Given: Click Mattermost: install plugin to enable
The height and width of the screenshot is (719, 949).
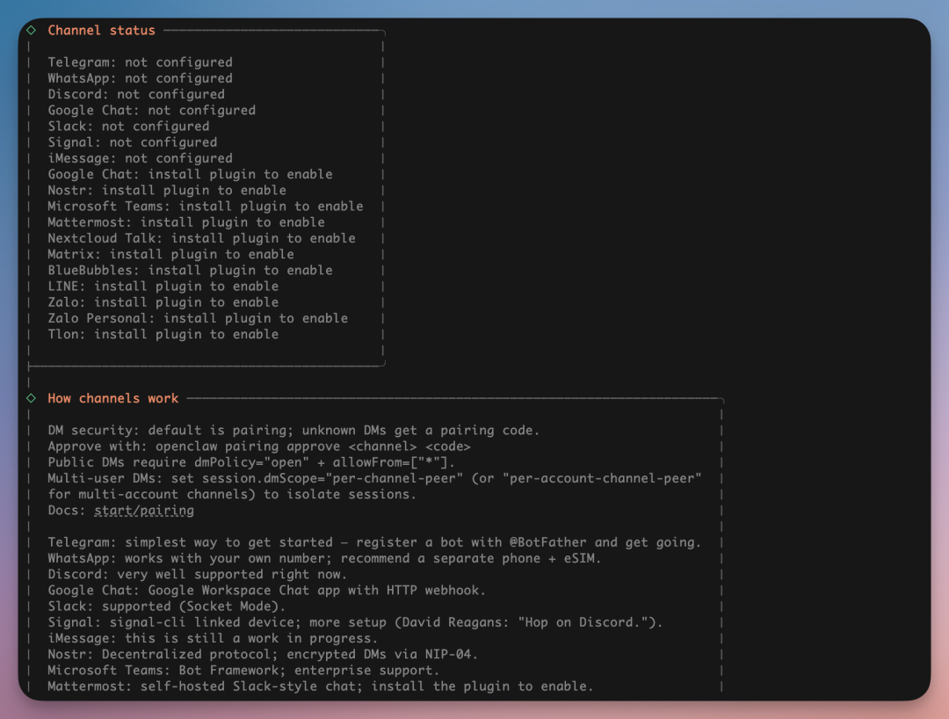Looking at the screenshot, I should [186, 222].
